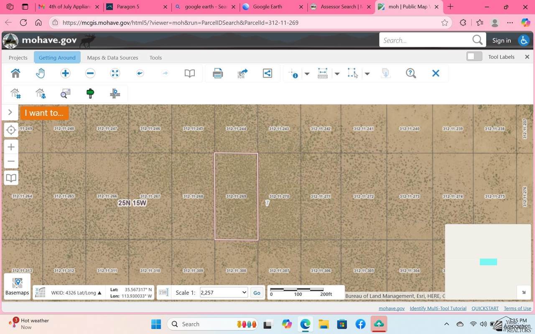Image resolution: width=535 pixels, height=334 pixels.
Task: Open the Identify Multi-Tool Tutorial link
Action: [438, 308]
